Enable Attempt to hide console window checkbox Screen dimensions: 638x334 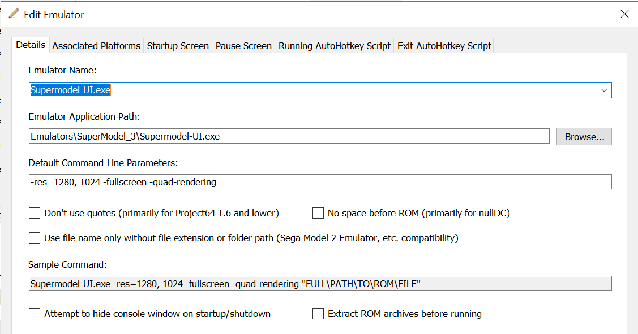tap(35, 314)
